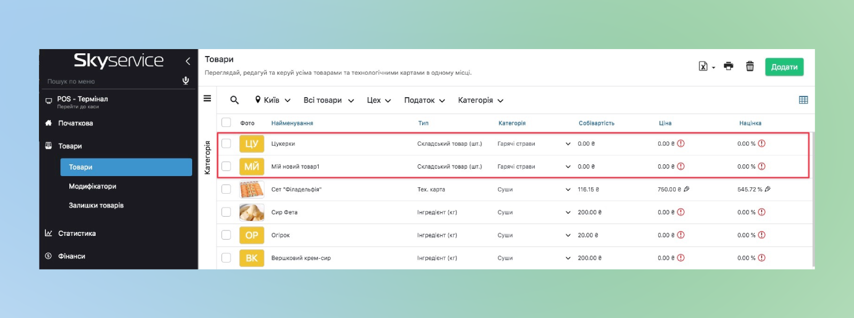Go to Статистика in the sidebar
854x318 pixels.
point(77,233)
